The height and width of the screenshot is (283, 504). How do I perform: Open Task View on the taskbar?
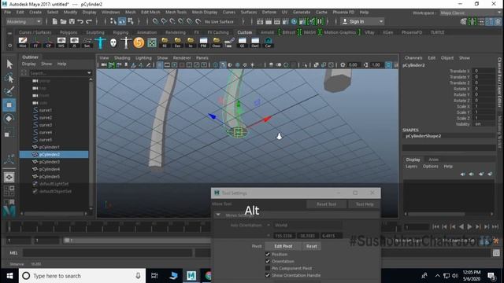154,276
